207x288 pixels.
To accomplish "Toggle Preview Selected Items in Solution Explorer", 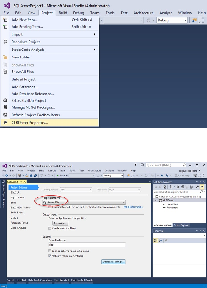I will [202, 187].
